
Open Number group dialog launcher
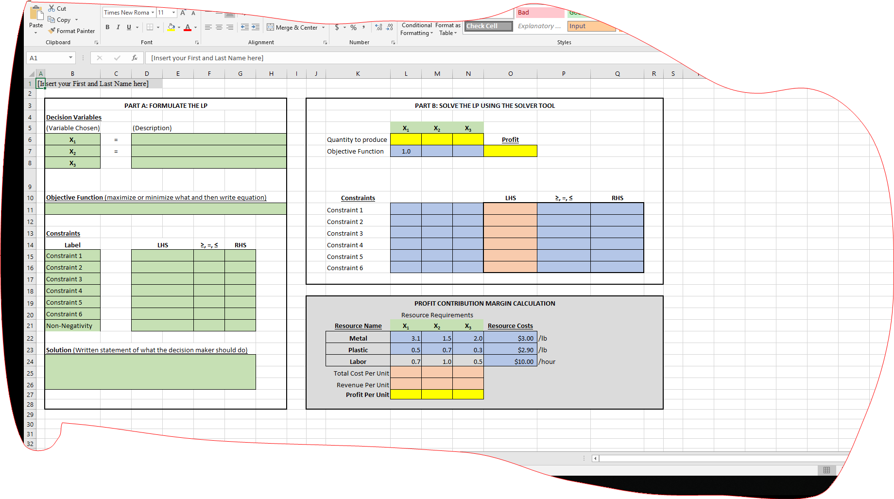pyautogui.click(x=393, y=43)
